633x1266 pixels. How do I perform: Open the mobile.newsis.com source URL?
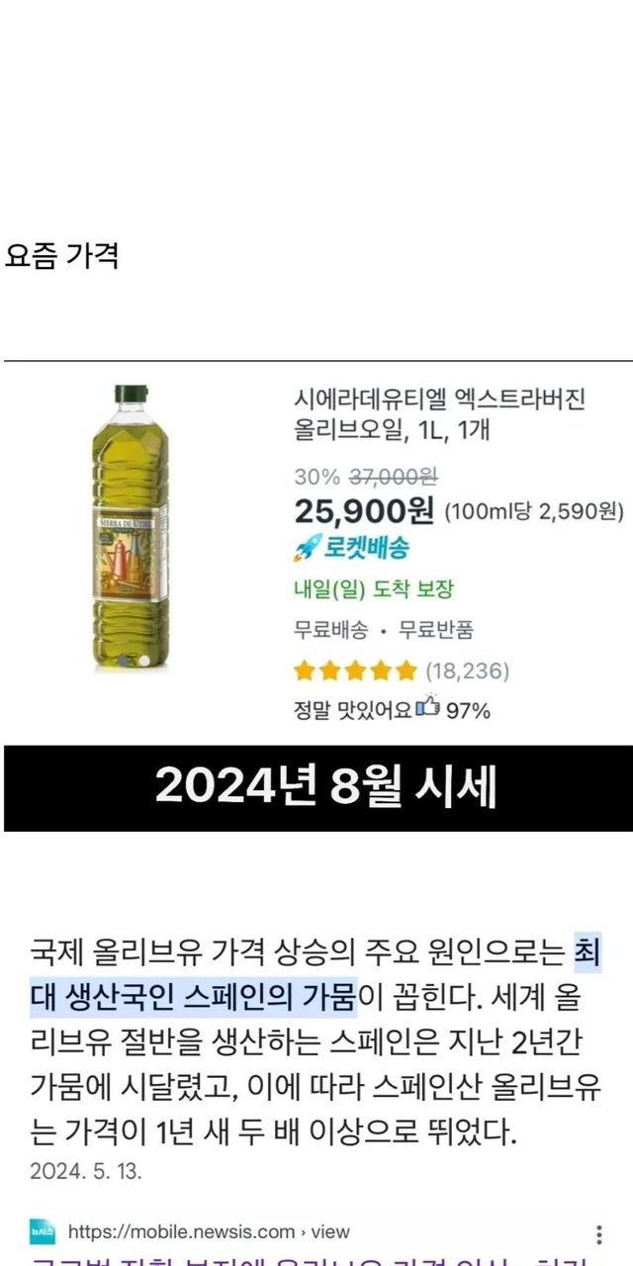coord(209,1232)
